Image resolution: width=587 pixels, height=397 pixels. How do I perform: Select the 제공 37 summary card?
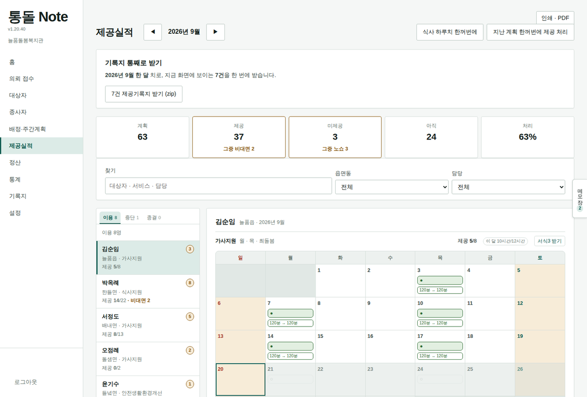pyautogui.click(x=239, y=137)
